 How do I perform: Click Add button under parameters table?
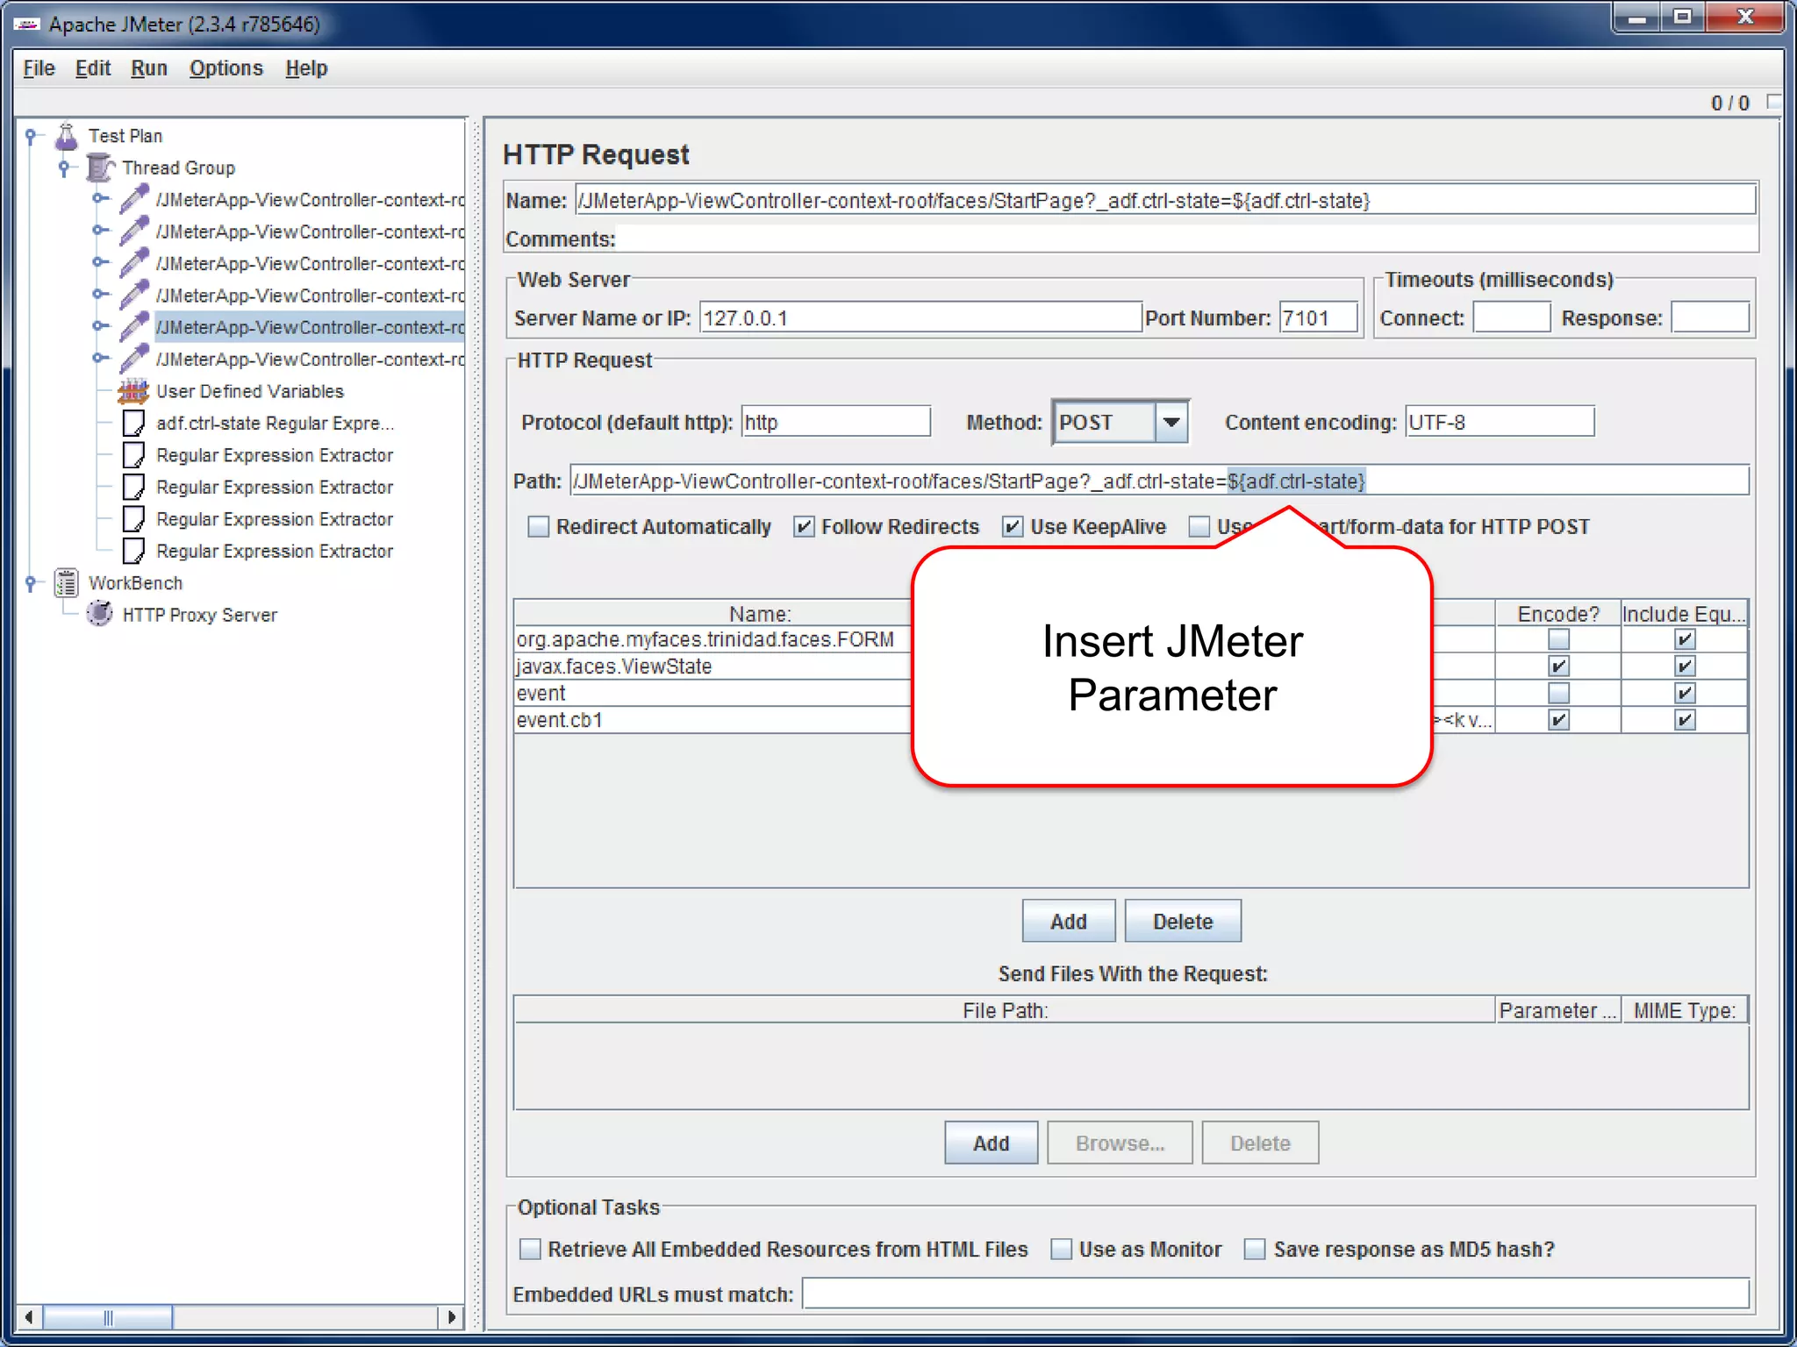pyautogui.click(x=1068, y=921)
